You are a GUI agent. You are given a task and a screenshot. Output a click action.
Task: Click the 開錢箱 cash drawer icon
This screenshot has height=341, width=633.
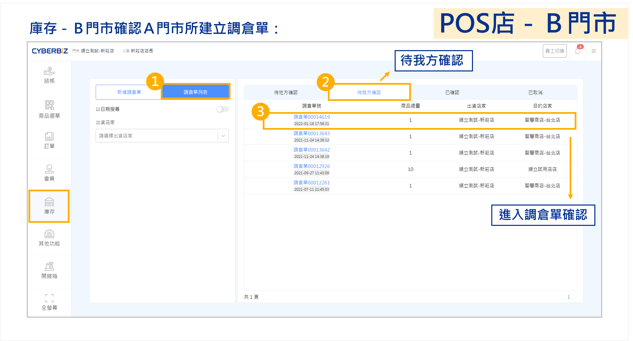[49, 270]
